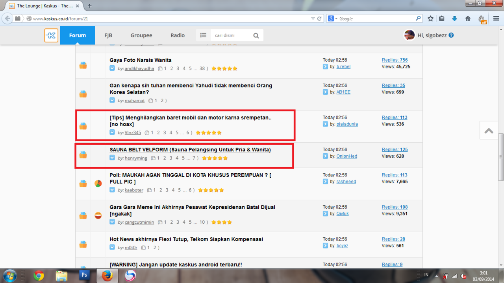Open the MAUKAH AGAN TINGGAL poll thread

tap(190, 178)
